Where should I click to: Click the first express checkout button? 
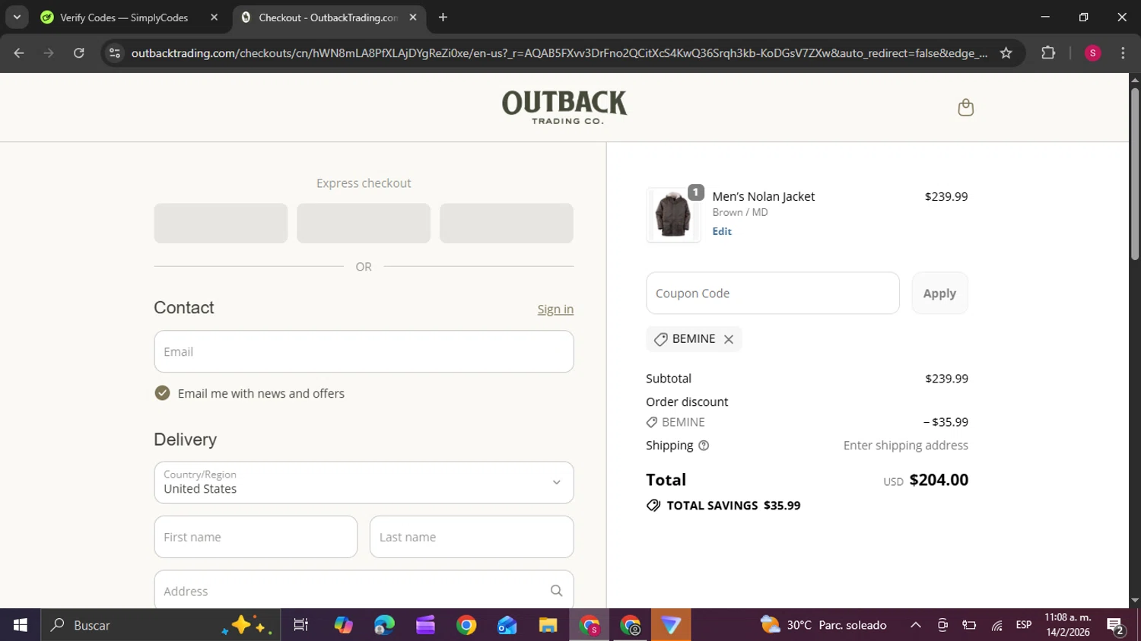point(221,223)
